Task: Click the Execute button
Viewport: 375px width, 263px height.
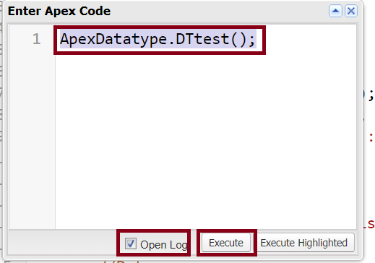Action: click(x=226, y=243)
